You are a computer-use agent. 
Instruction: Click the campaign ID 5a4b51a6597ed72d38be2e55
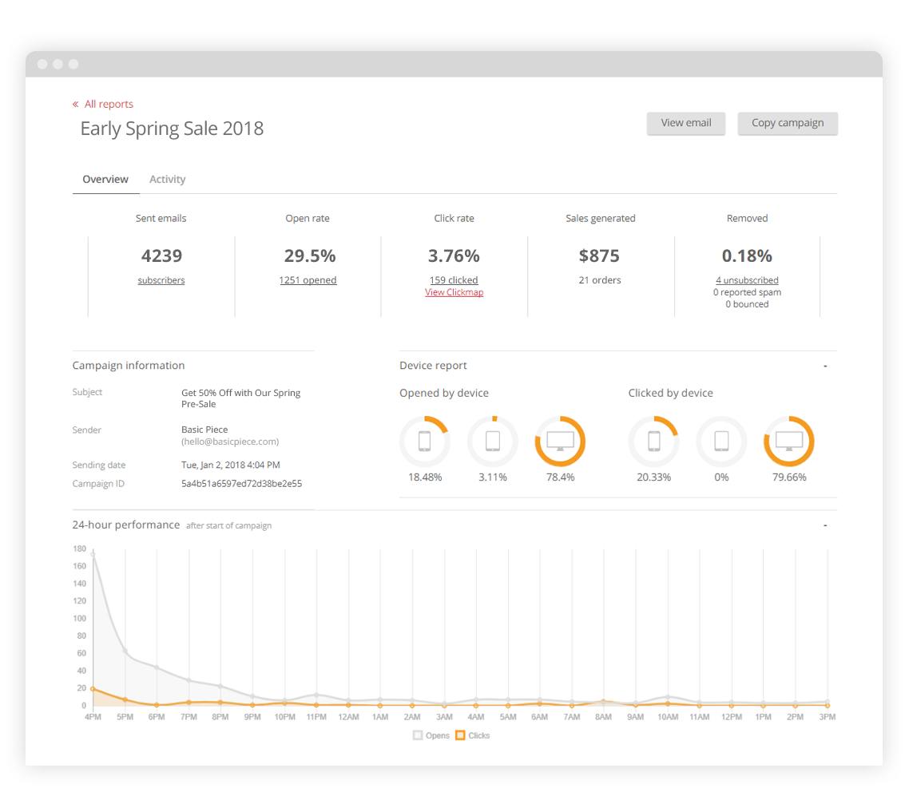point(241,484)
